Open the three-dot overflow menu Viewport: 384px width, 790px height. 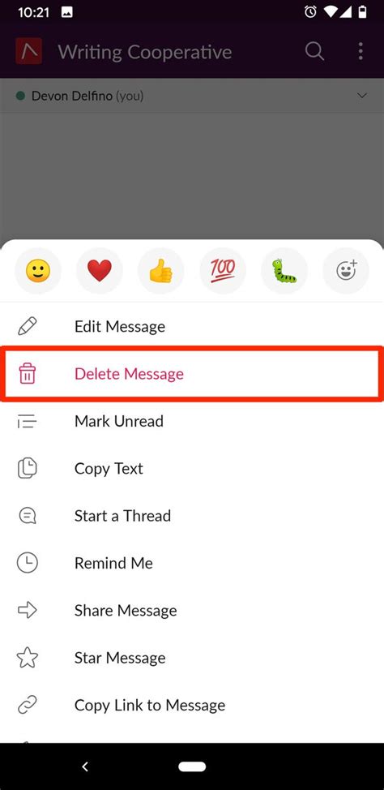click(361, 51)
